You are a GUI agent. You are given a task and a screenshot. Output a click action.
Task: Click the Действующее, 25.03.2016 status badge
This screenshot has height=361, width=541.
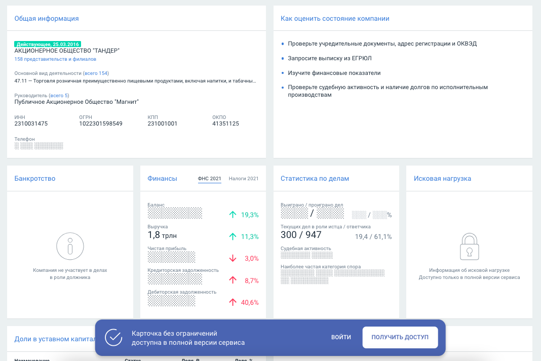(48, 44)
